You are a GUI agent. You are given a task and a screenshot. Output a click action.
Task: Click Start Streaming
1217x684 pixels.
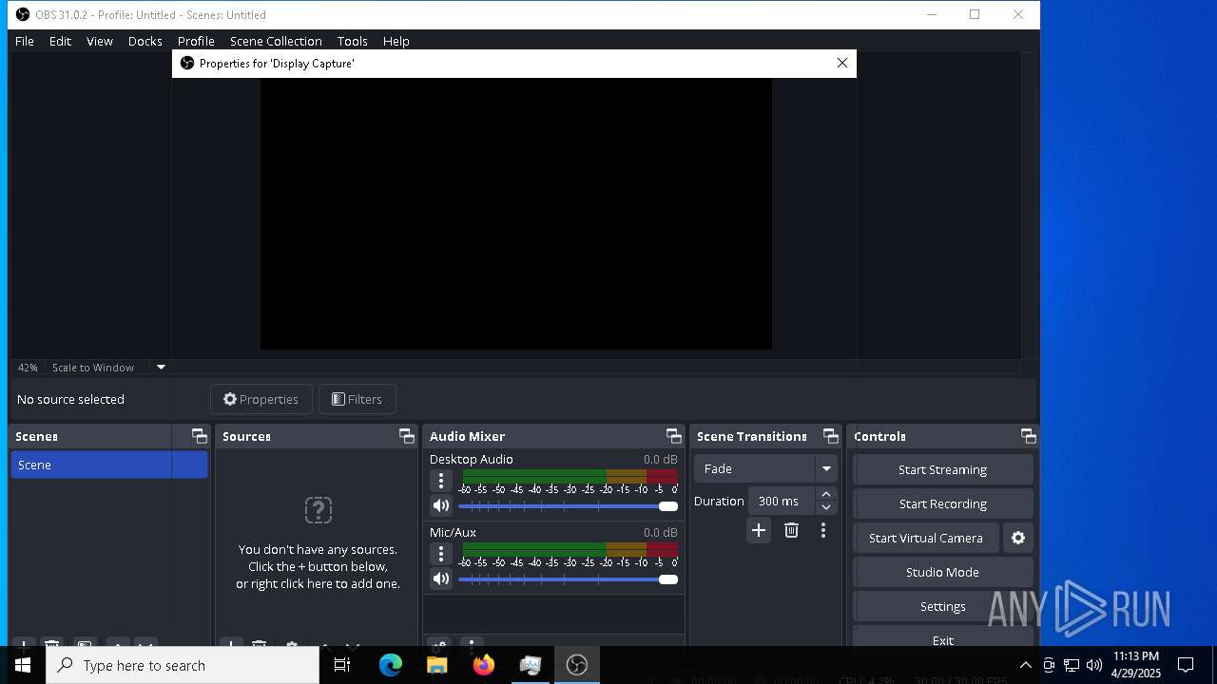[942, 469]
